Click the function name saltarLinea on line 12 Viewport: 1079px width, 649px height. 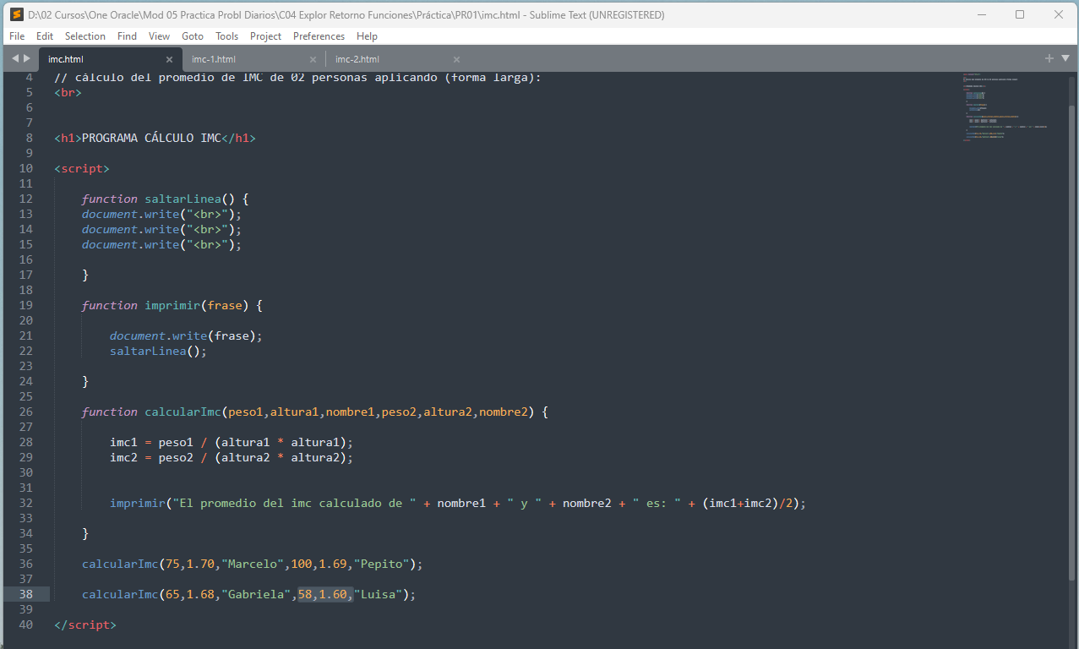pyautogui.click(x=183, y=199)
